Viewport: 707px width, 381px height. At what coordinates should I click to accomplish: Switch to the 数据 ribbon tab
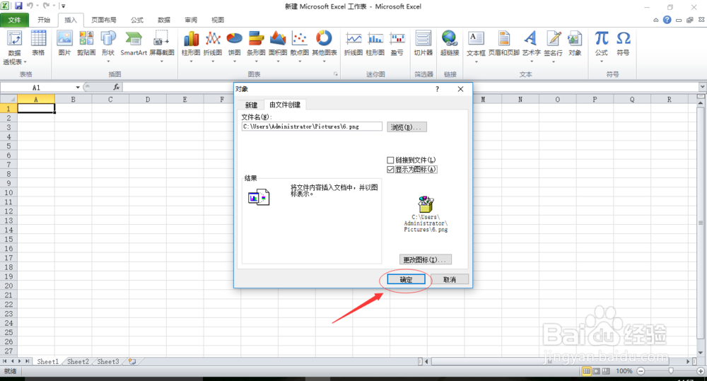(x=164, y=20)
